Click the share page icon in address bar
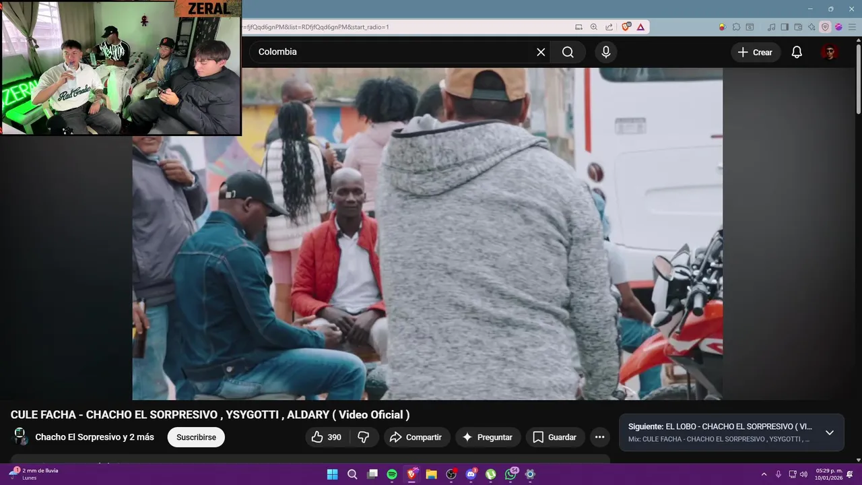Screen dimensions: 862x485 [x=609, y=27]
